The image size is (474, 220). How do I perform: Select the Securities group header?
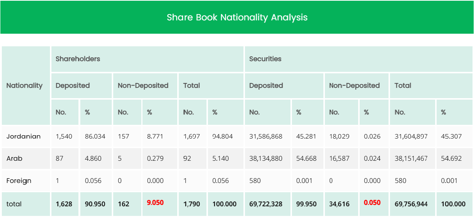pyautogui.click(x=265, y=59)
